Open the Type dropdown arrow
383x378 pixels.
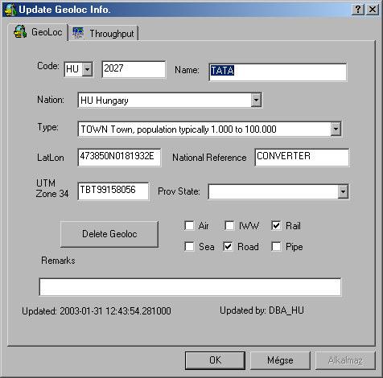336,129
